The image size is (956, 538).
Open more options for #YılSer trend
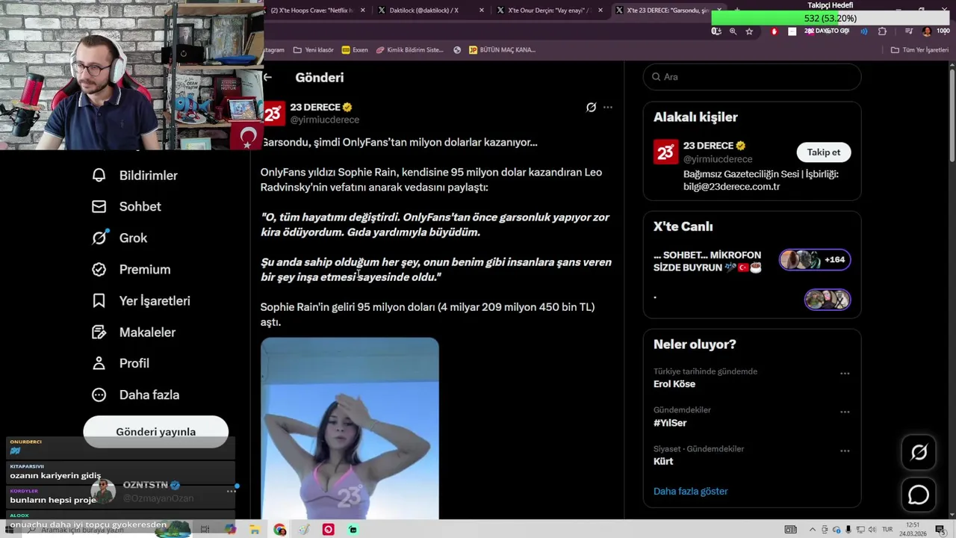(x=845, y=412)
